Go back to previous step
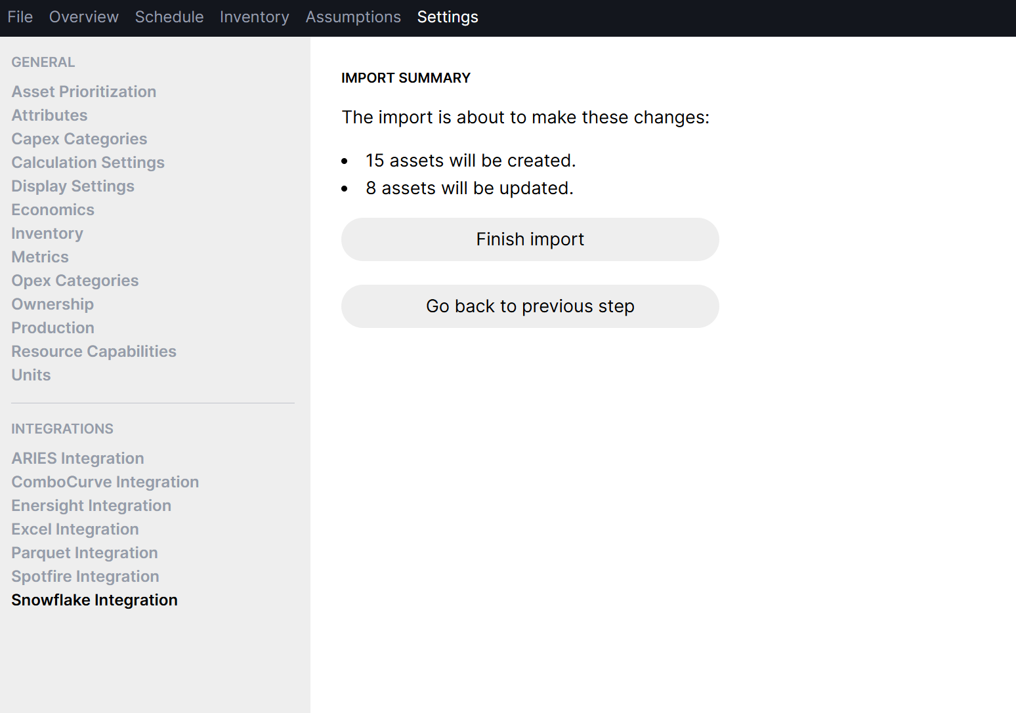Viewport: 1016px width, 713px height. tap(530, 306)
